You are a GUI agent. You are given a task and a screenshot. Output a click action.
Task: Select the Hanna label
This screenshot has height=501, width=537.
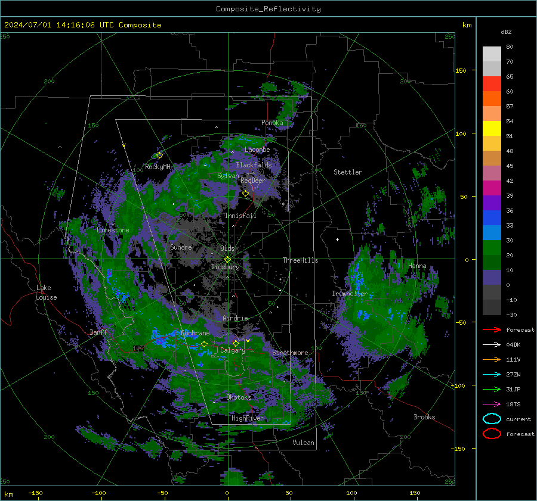417,266
